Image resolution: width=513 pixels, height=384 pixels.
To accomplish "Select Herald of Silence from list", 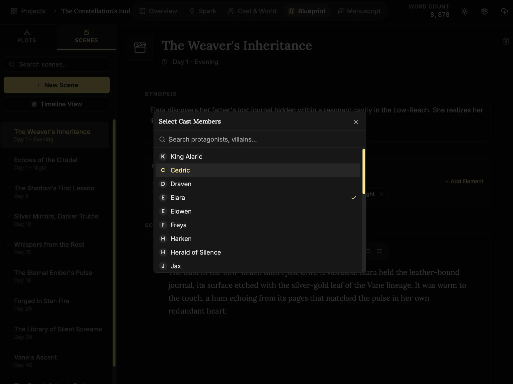I will pyautogui.click(x=258, y=252).
